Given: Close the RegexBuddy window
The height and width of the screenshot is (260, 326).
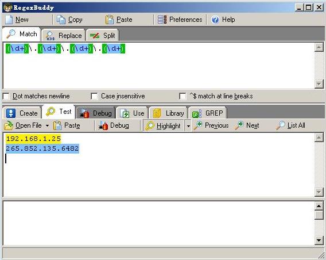Looking at the screenshot, I should pos(319,7).
